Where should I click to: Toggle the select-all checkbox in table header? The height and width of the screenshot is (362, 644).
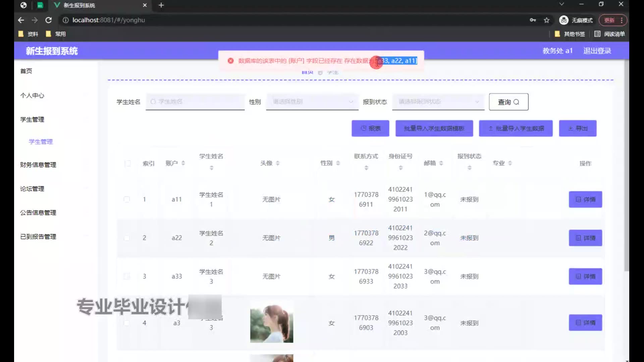click(x=127, y=163)
